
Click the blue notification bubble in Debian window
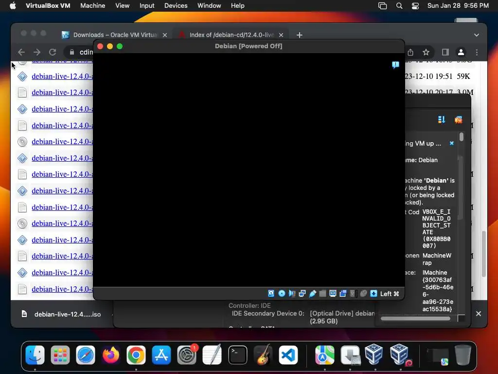tap(395, 65)
